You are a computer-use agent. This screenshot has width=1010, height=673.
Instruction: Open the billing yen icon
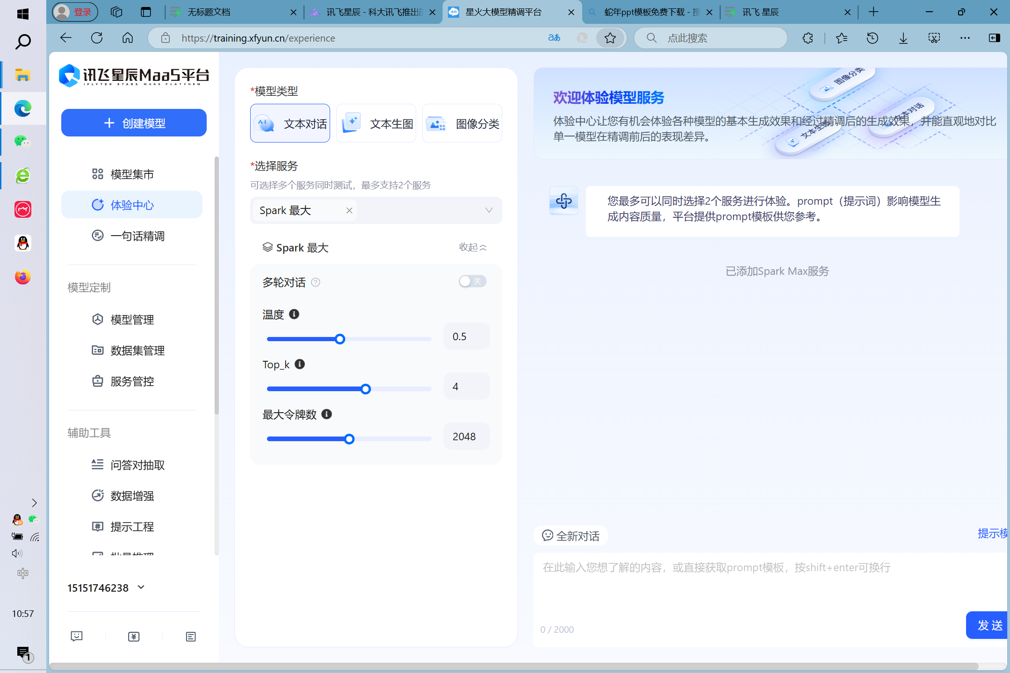(x=134, y=636)
